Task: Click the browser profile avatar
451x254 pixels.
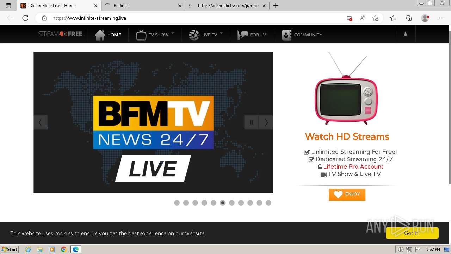Action: tap(425, 18)
